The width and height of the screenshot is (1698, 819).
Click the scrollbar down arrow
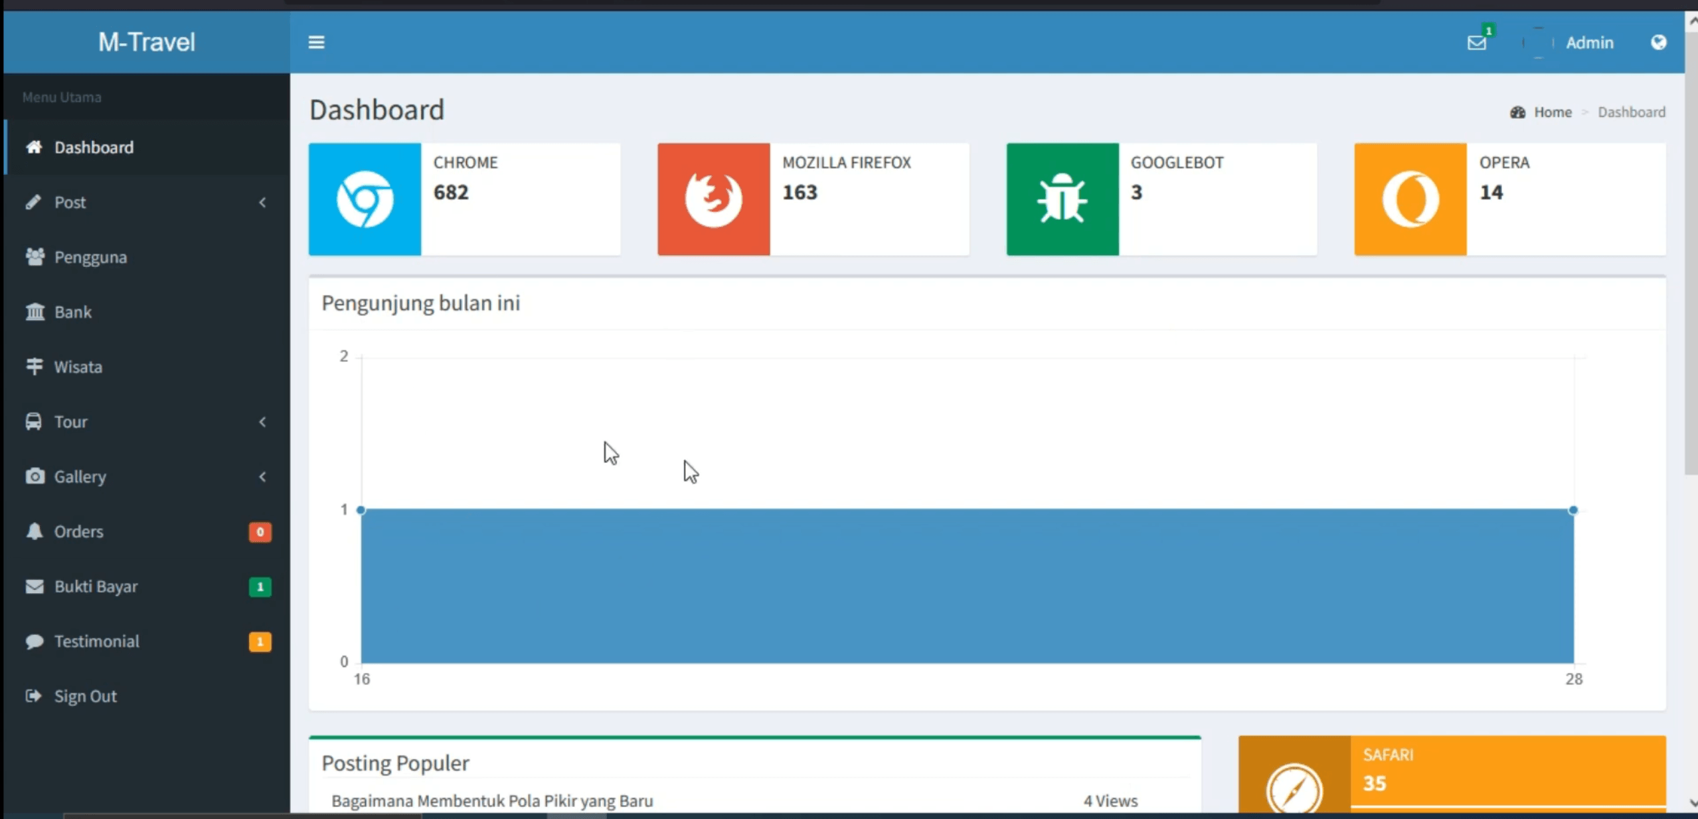tap(1692, 803)
